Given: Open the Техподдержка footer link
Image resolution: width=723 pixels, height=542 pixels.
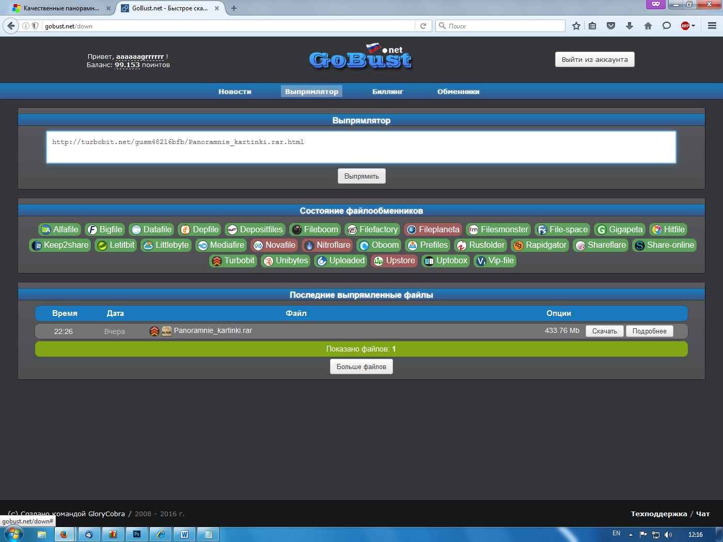Looking at the screenshot, I should (x=659, y=514).
